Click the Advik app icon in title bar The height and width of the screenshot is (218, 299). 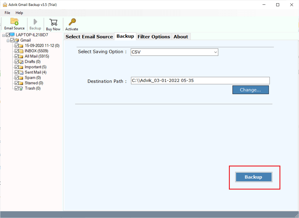tap(5, 4)
